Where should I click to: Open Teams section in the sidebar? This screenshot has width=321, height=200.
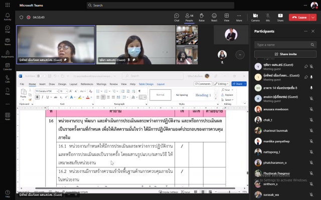click(8, 42)
